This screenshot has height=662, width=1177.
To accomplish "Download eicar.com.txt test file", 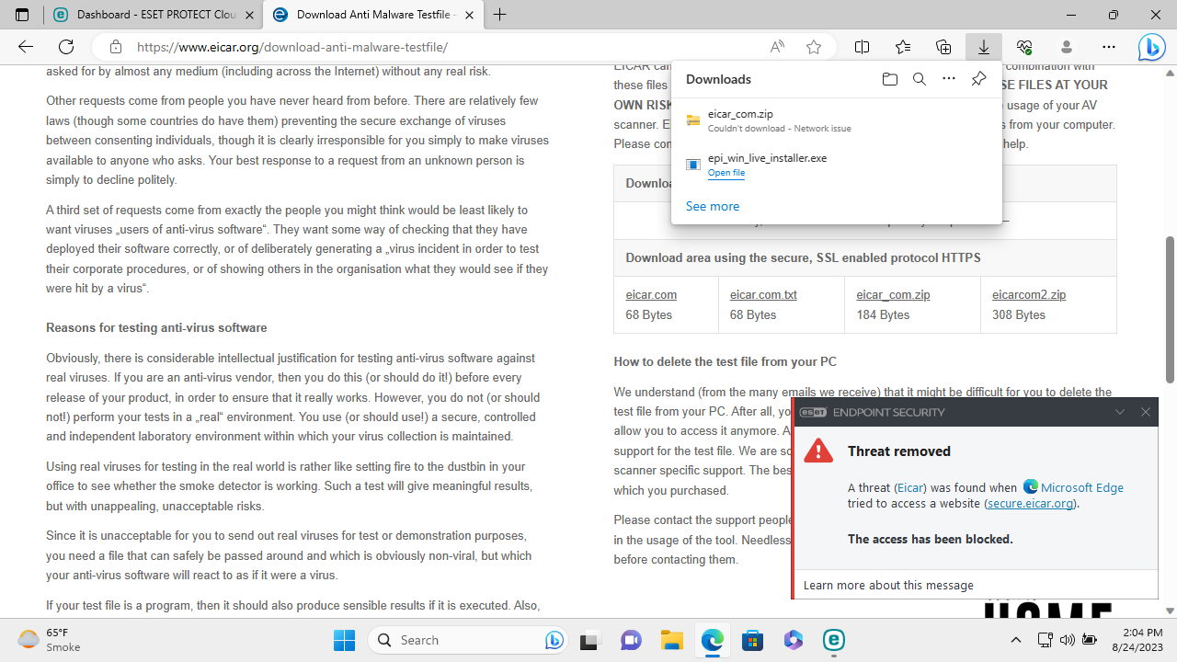I will pos(763,295).
